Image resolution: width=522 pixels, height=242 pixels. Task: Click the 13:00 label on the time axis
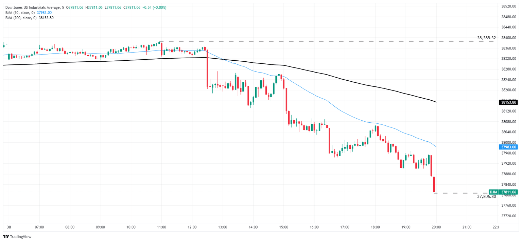[x=223, y=227]
